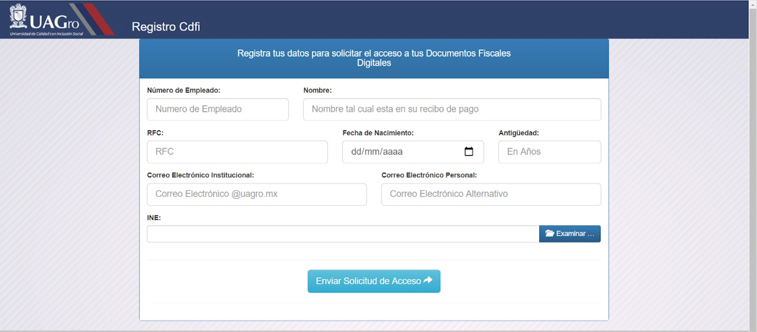Click the folder icon in the Examinar button
Screen dimensions: 757x332
(549, 234)
